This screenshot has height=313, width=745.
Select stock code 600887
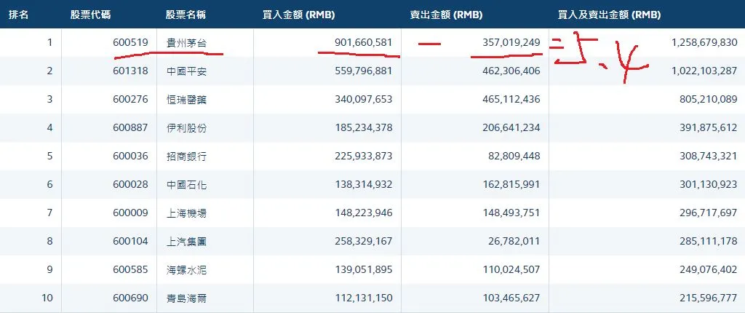point(131,128)
